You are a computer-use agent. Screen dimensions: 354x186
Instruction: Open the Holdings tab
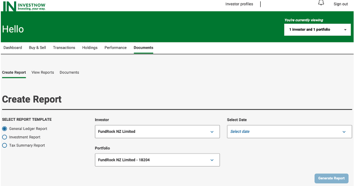tap(90, 48)
